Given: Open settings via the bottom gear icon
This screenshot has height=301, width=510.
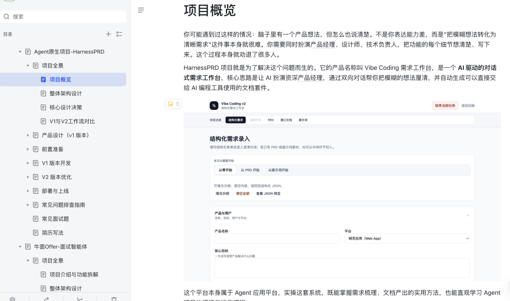Looking at the screenshot, I should pyautogui.click(x=12, y=299).
